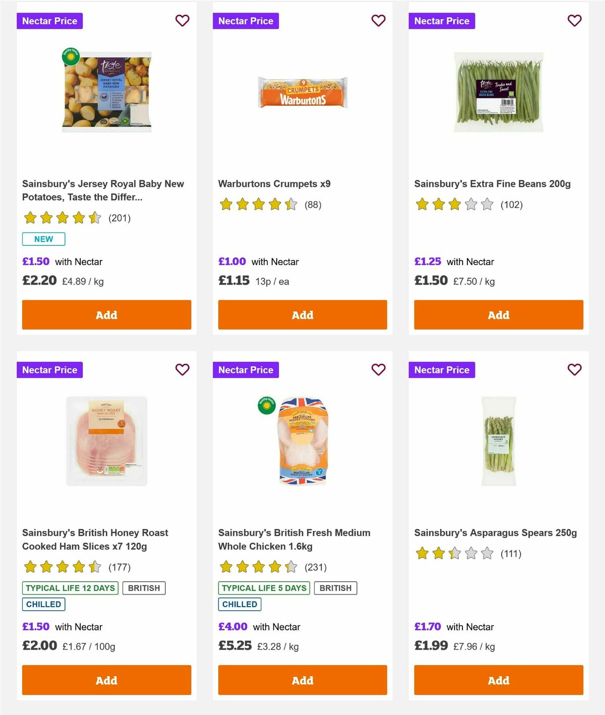This screenshot has width=605, height=715.
Task: Add the Extra Fine Beans to the trolley
Action: [x=498, y=314]
